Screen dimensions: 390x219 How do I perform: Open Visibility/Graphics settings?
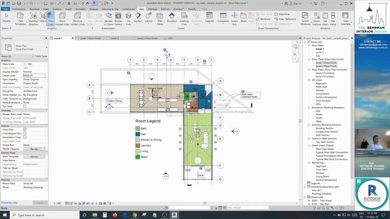tap(34, 19)
